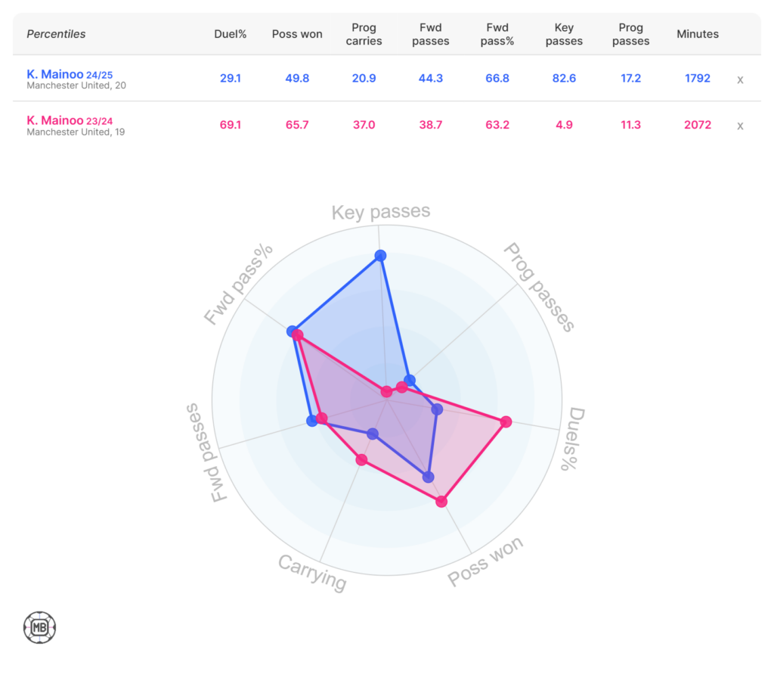Screen dimensions: 774x678
Task: Click the Prog carries column header
Action: (x=364, y=34)
